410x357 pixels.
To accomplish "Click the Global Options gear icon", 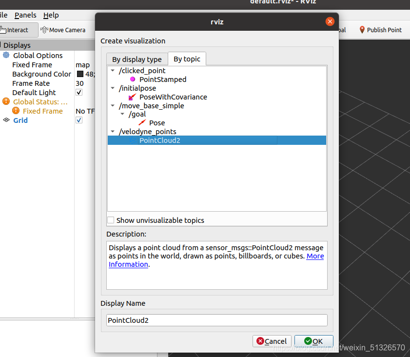I will (x=6, y=55).
